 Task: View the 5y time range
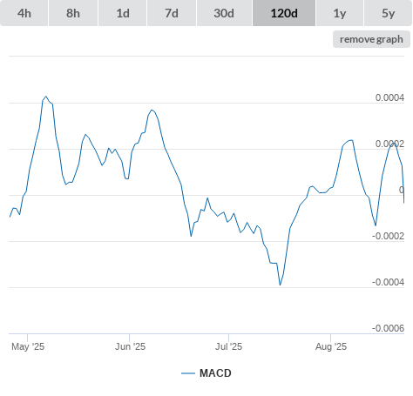(x=388, y=13)
